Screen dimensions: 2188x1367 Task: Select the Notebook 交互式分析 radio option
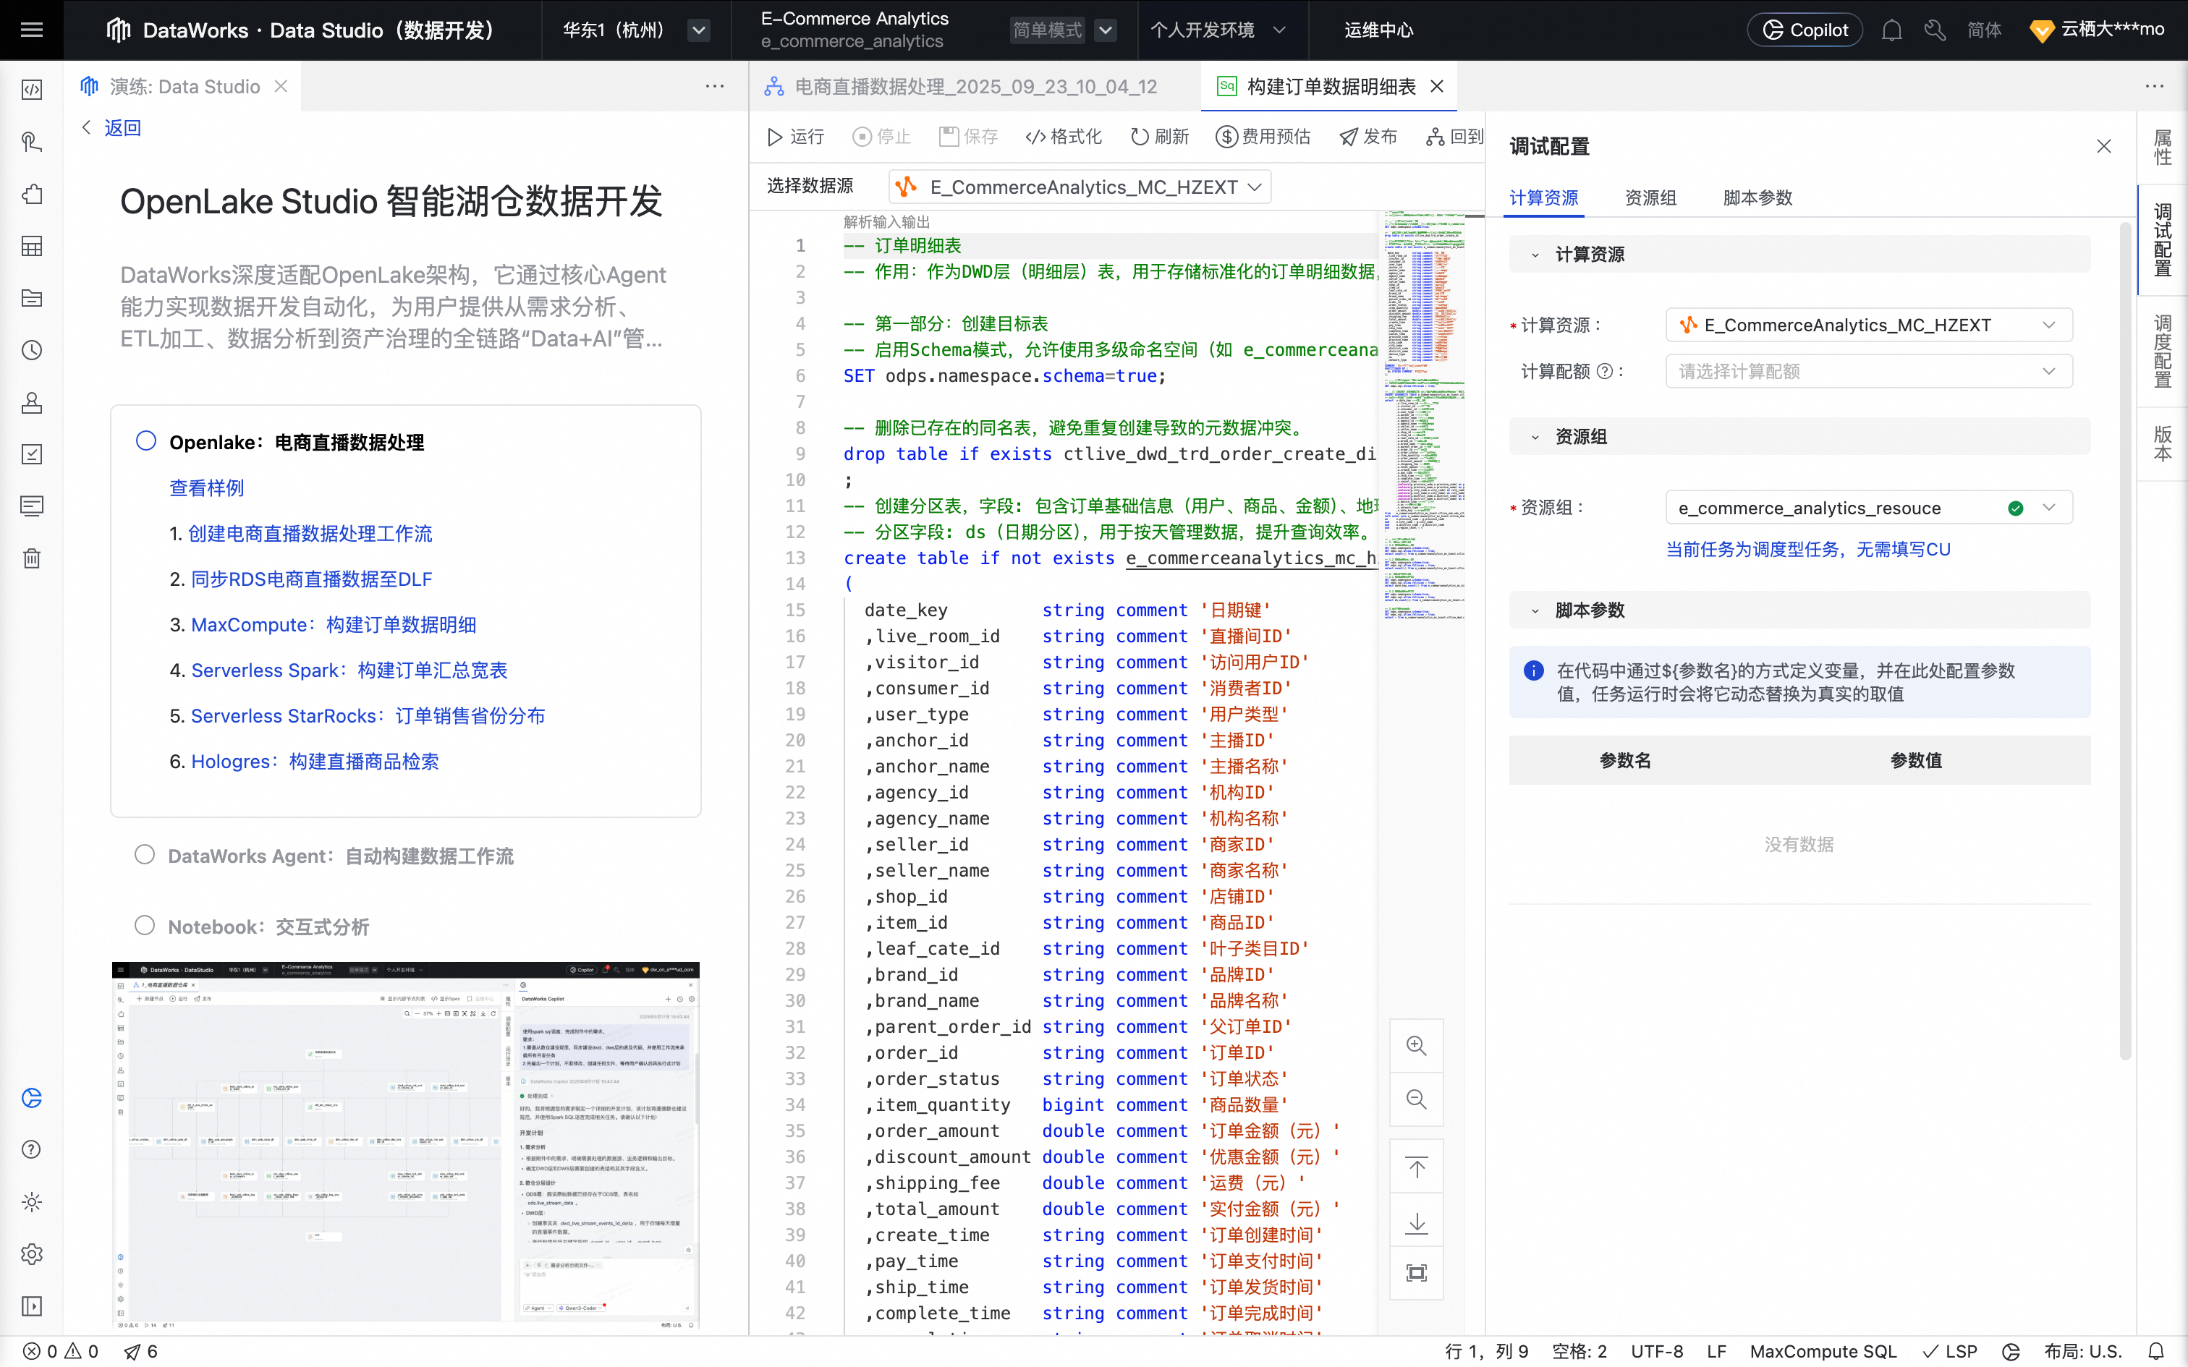click(x=145, y=926)
